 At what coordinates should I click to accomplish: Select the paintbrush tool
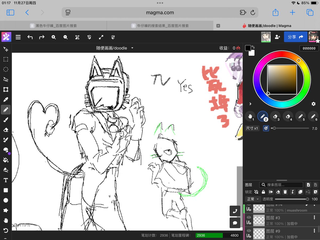point(6,120)
